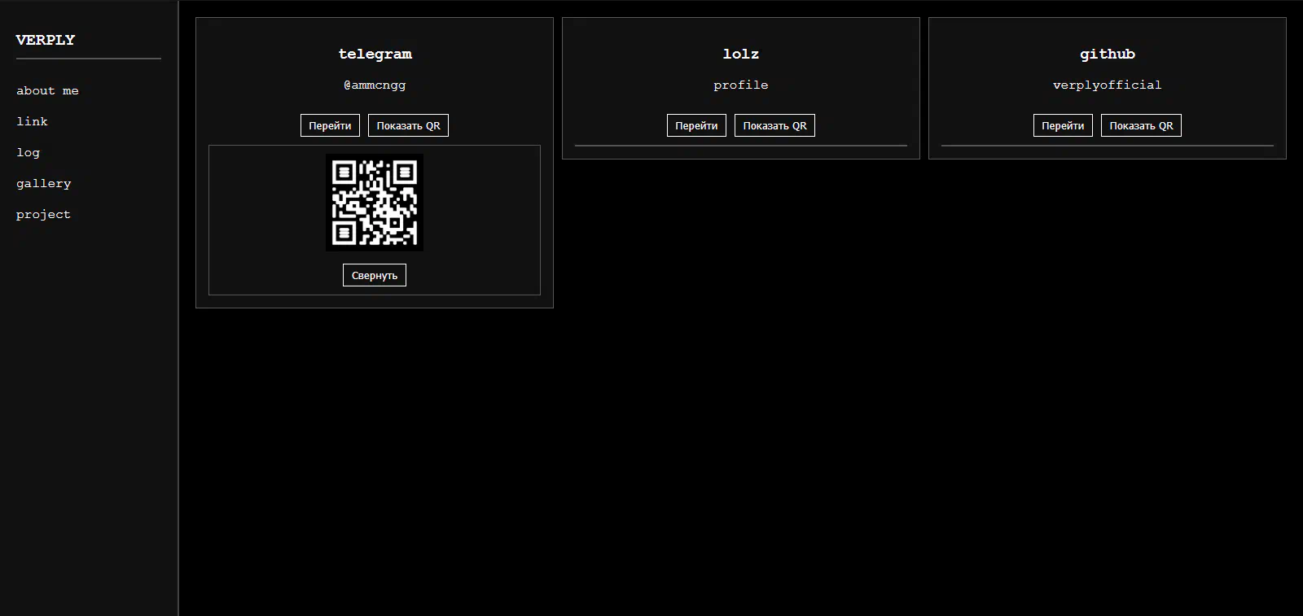
Task: Go to the log page
Action: [28, 152]
